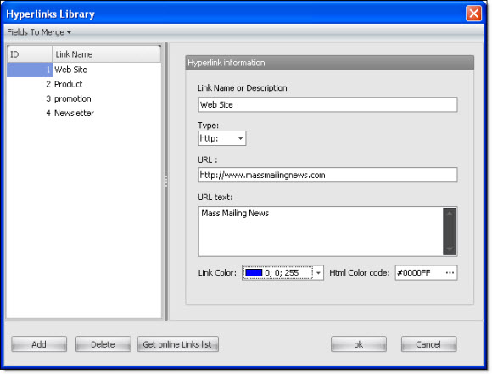Image resolution: width=492 pixels, height=374 pixels.
Task: Click ID cell 1 in list
Action: (x=30, y=70)
